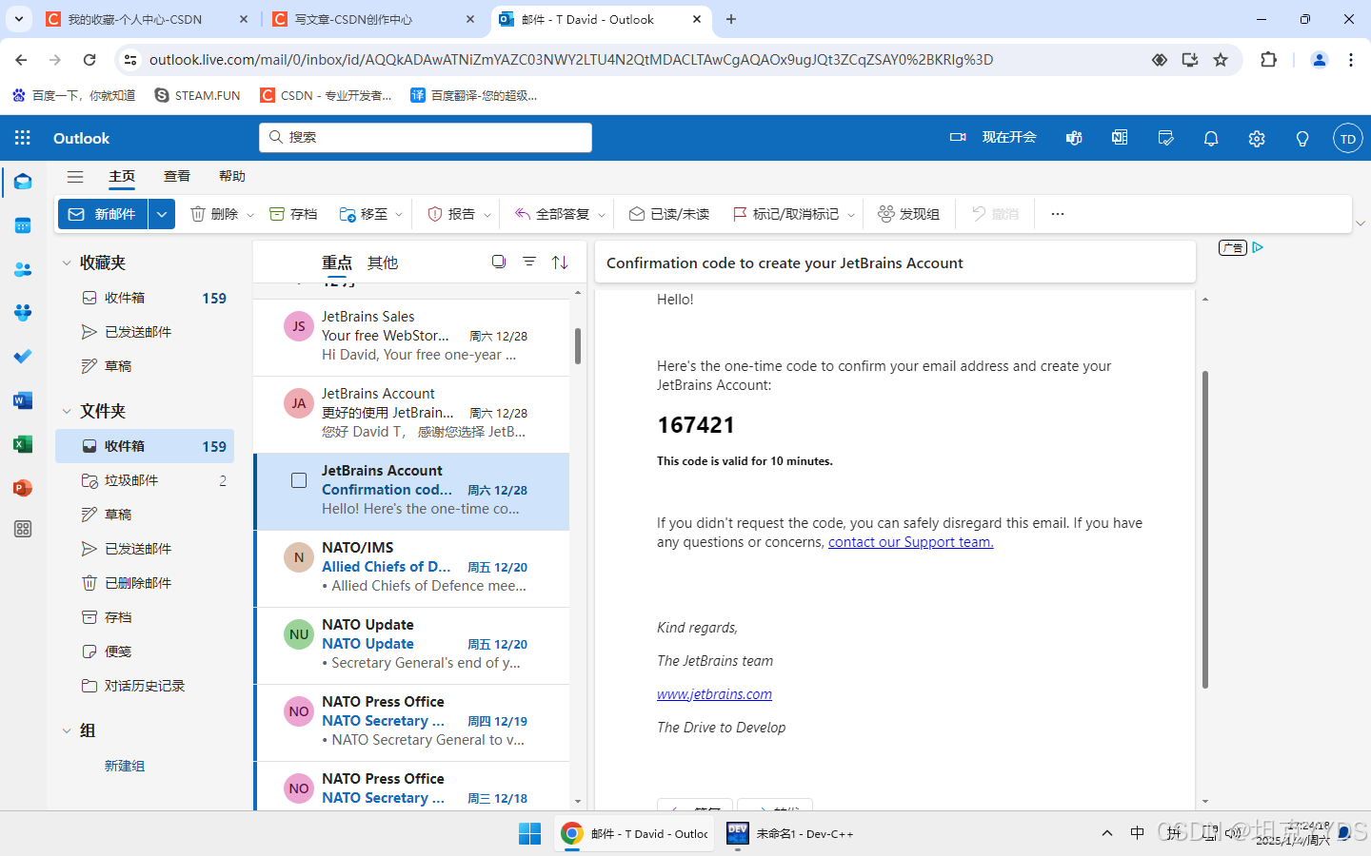The height and width of the screenshot is (856, 1371).
Task: Open More apps icon in rail
Action: pyautogui.click(x=23, y=529)
